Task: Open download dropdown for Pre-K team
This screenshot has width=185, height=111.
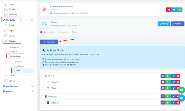Action: (x=168, y=76)
